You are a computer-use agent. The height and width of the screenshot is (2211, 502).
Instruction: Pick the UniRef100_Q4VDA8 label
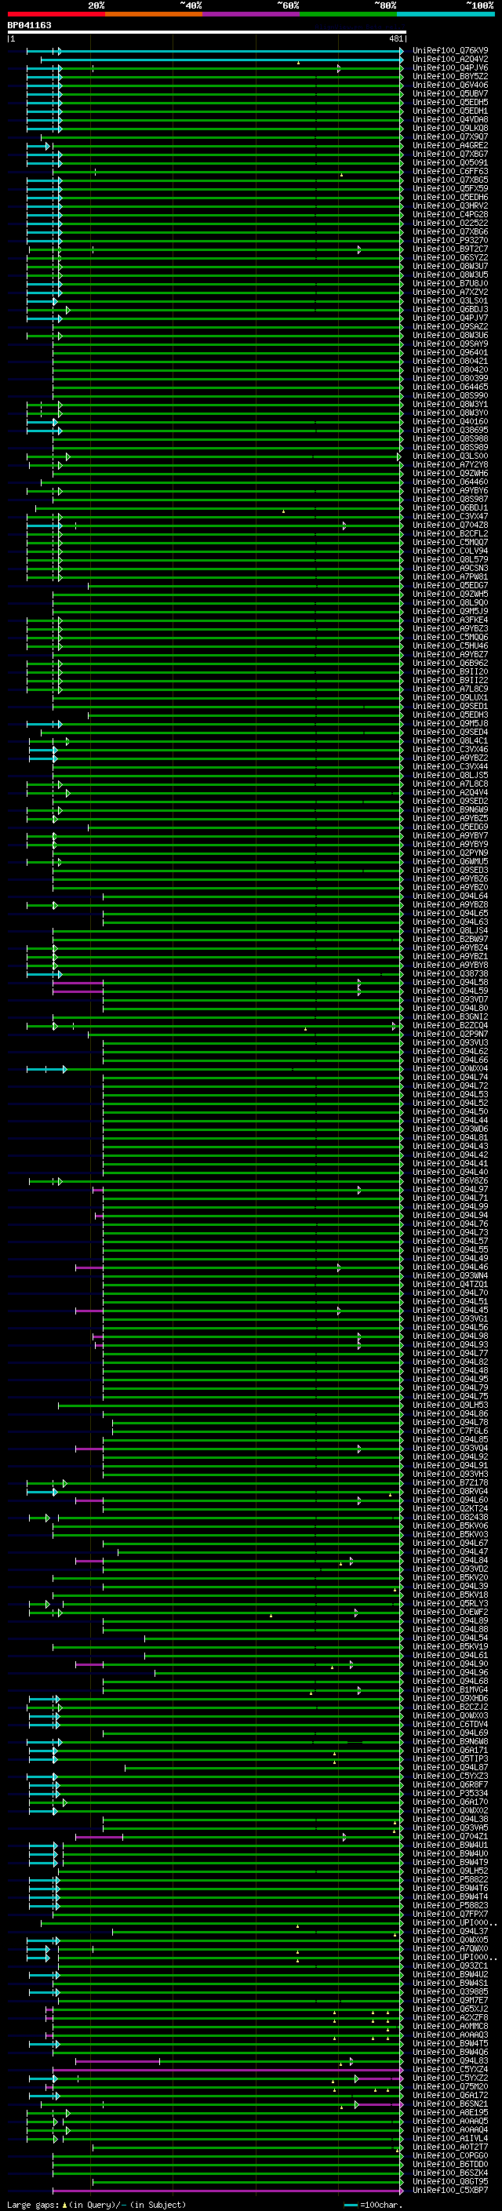pyautogui.click(x=450, y=119)
